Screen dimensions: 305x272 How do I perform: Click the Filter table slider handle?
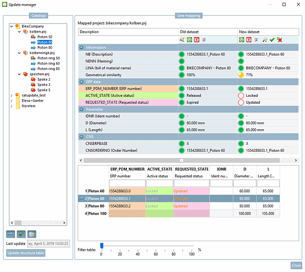coord(102,245)
